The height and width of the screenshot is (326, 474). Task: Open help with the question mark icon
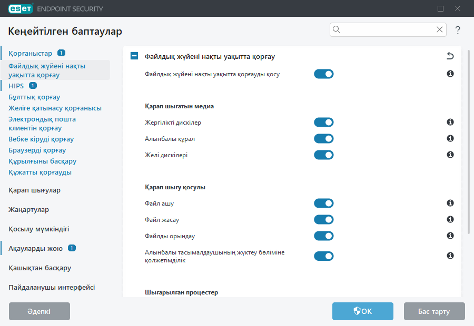pyautogui.click(x=457, y=30)
